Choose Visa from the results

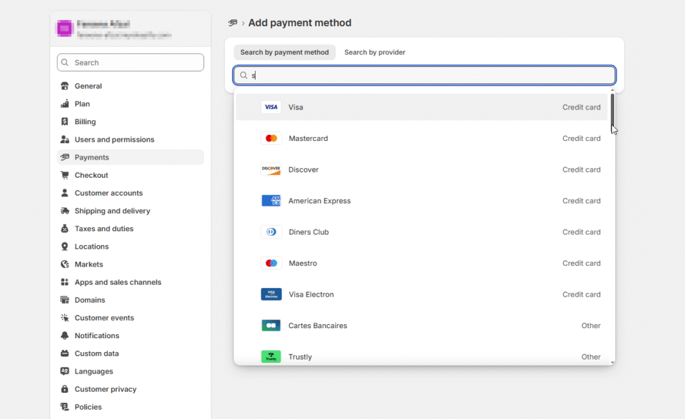(421, 107)
